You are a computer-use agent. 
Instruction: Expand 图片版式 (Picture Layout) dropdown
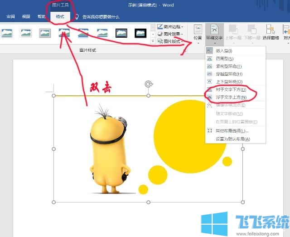172,41
